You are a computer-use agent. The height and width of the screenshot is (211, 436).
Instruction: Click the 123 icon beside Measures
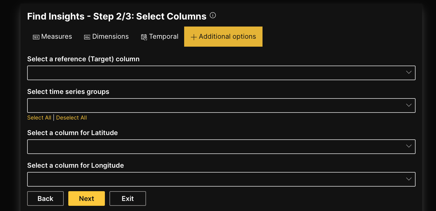(36, 37)
